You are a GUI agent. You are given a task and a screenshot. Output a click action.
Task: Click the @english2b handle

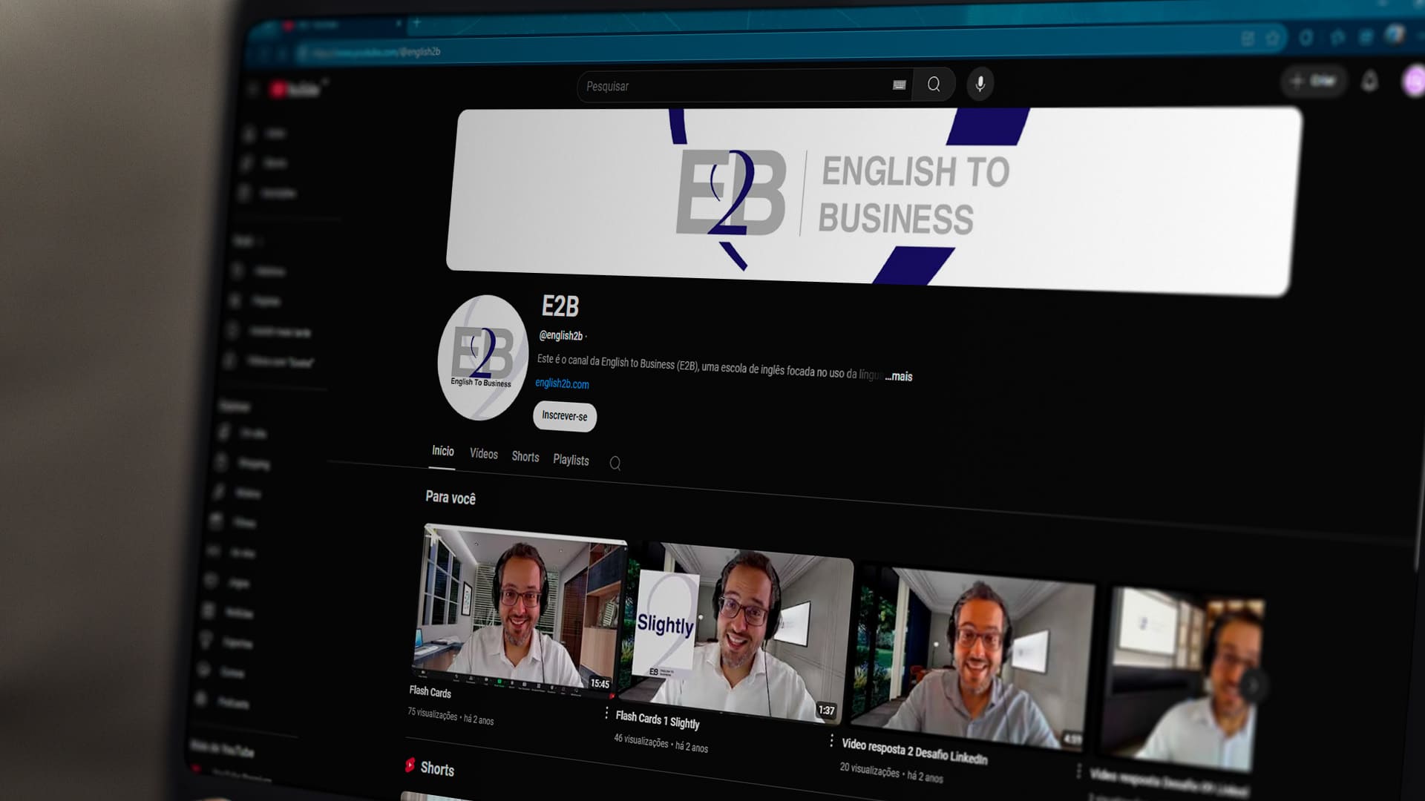pos(561,335)
